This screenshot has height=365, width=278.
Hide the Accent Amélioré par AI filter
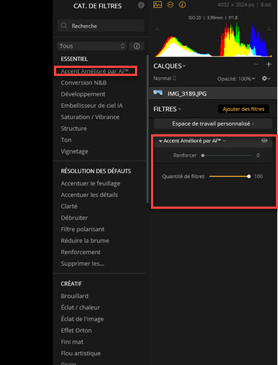(264, 140)
